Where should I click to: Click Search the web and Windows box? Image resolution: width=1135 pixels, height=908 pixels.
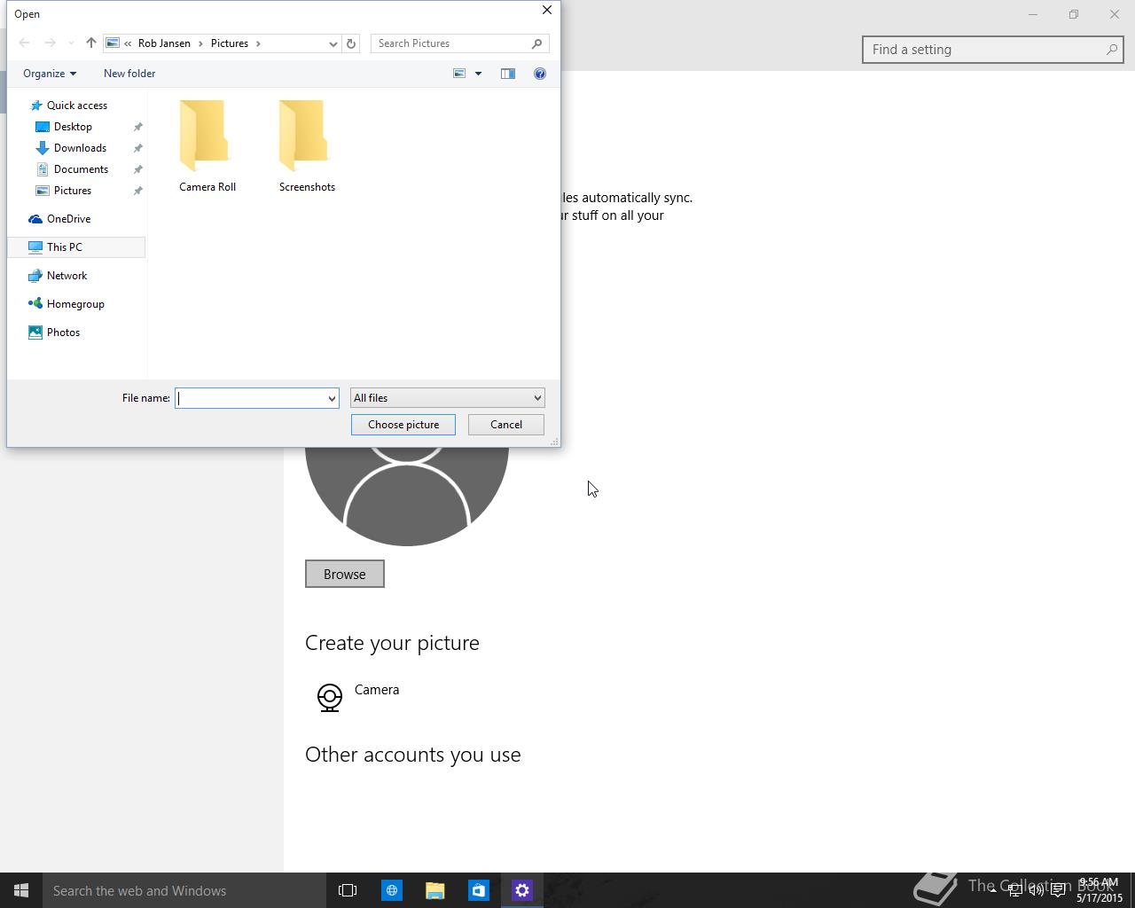(x=184, y=890)
